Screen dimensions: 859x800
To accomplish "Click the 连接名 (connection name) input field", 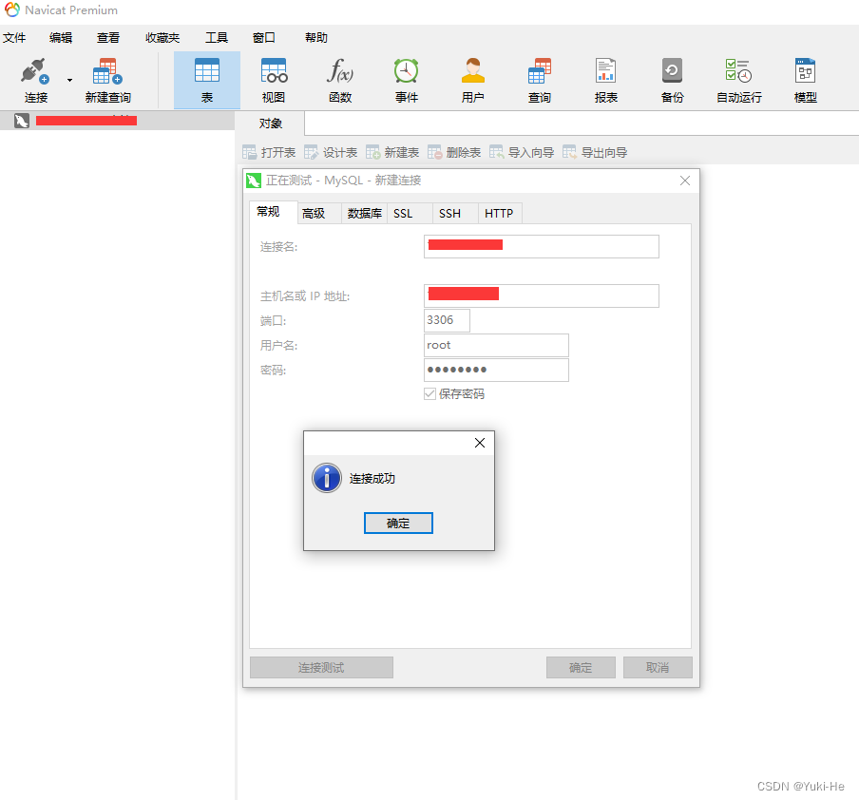I will [542, 247].
